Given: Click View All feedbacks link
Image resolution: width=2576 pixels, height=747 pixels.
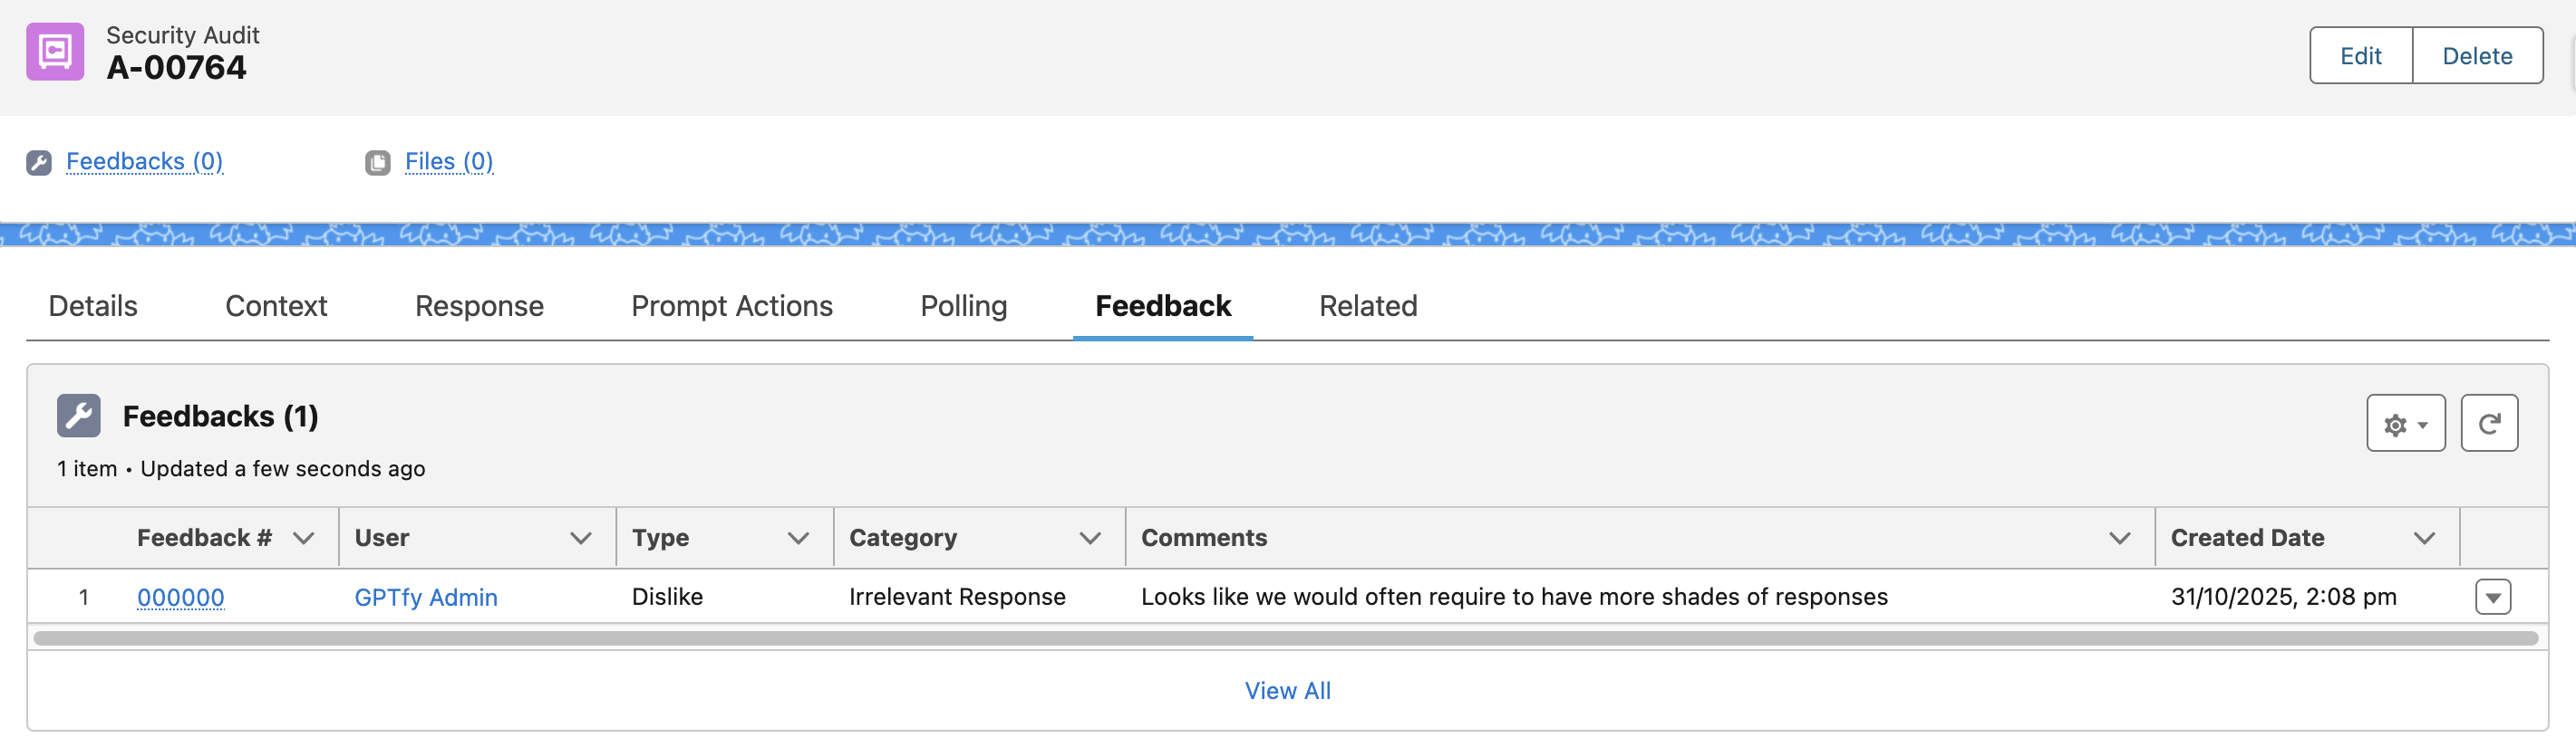Looking at the screenshot, I should 1287,691.
